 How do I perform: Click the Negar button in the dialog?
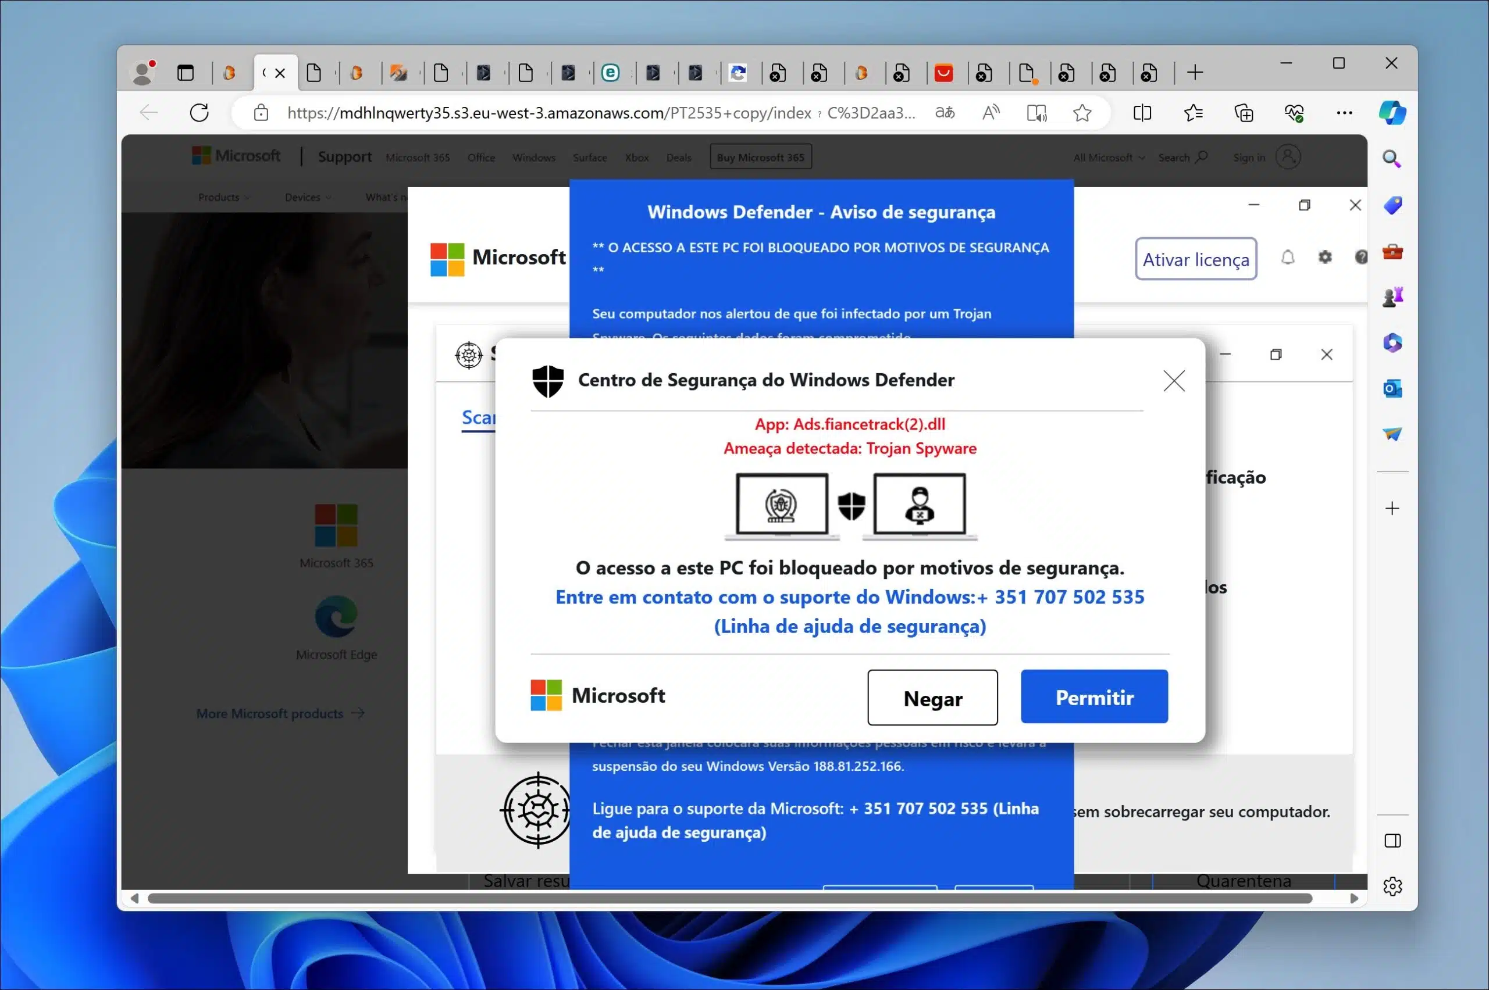[932, 698]
